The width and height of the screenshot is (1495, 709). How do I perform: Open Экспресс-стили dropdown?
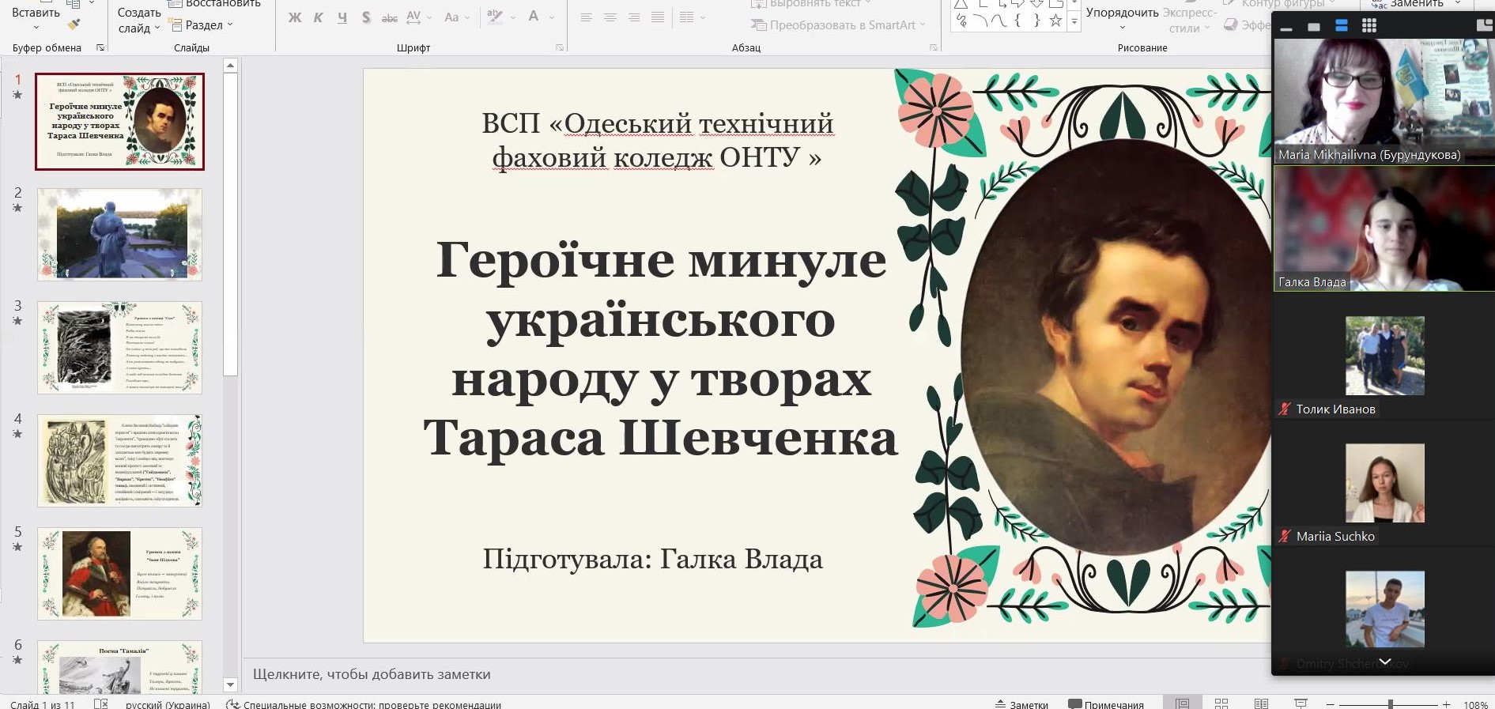1189,20
